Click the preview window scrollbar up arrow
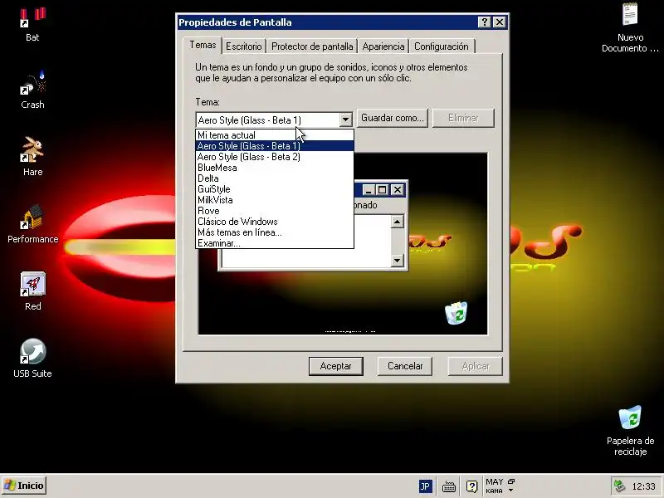 pyautogui.click(x=398, y=222)
